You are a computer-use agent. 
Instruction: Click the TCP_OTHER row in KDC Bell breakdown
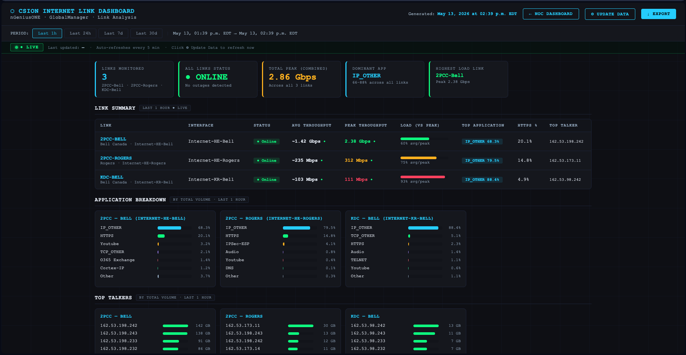coord(406,236)
